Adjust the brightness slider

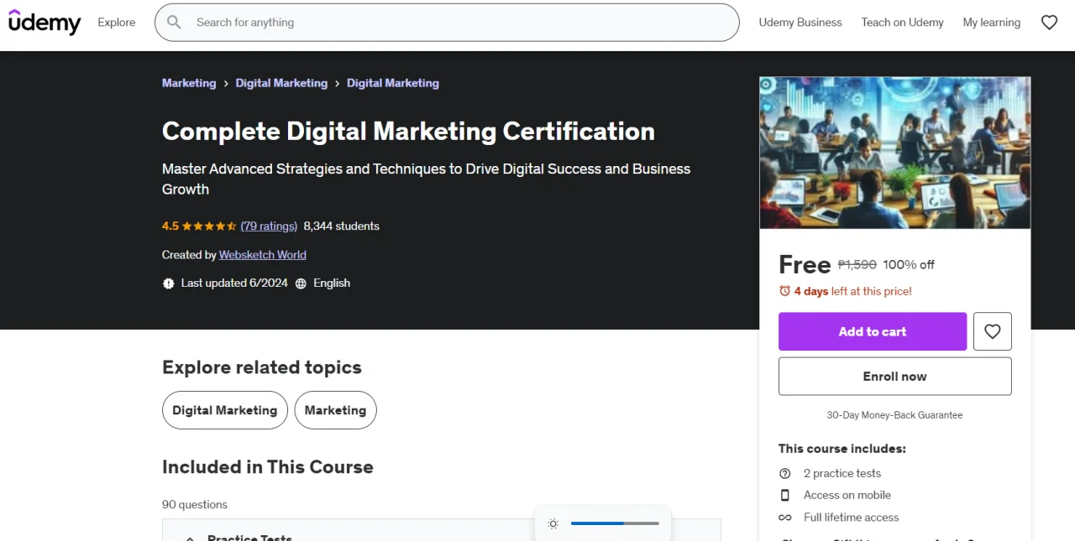pos(615,523)
